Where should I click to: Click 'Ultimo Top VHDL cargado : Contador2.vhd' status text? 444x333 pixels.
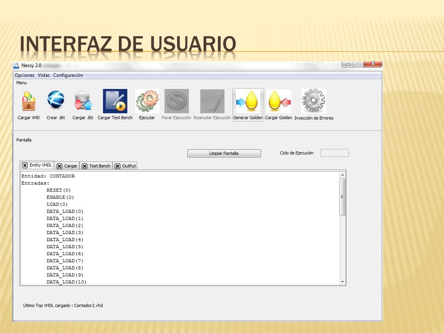[x=63, y=306]
